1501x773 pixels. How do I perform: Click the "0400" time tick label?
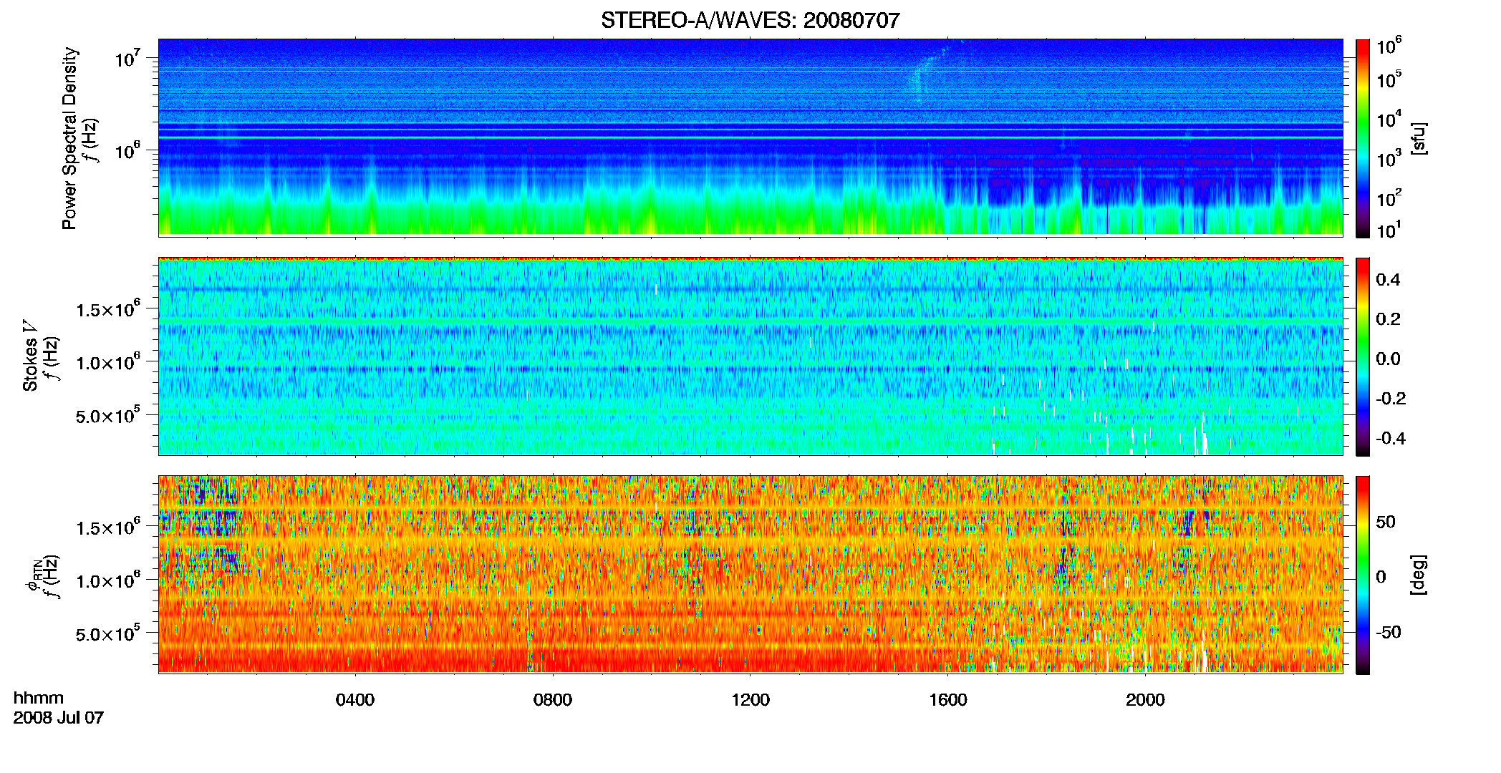(x=355, y=700)
